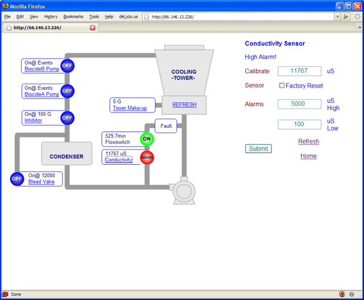
Task: Open the Tools menu
Action: click(x=94, y=16)
